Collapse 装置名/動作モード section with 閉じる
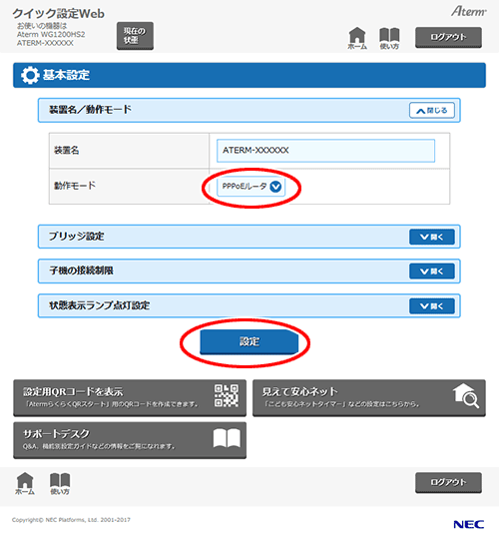 [432, 110]
